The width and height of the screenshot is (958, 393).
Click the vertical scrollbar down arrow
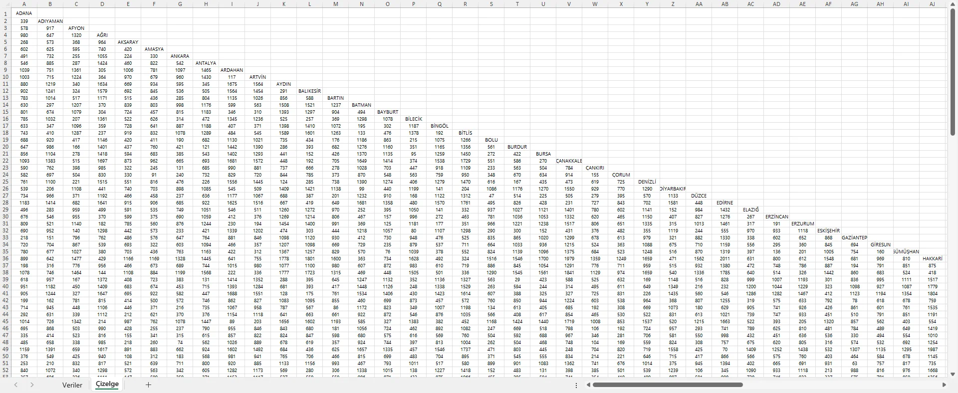(x=952, y=374)
